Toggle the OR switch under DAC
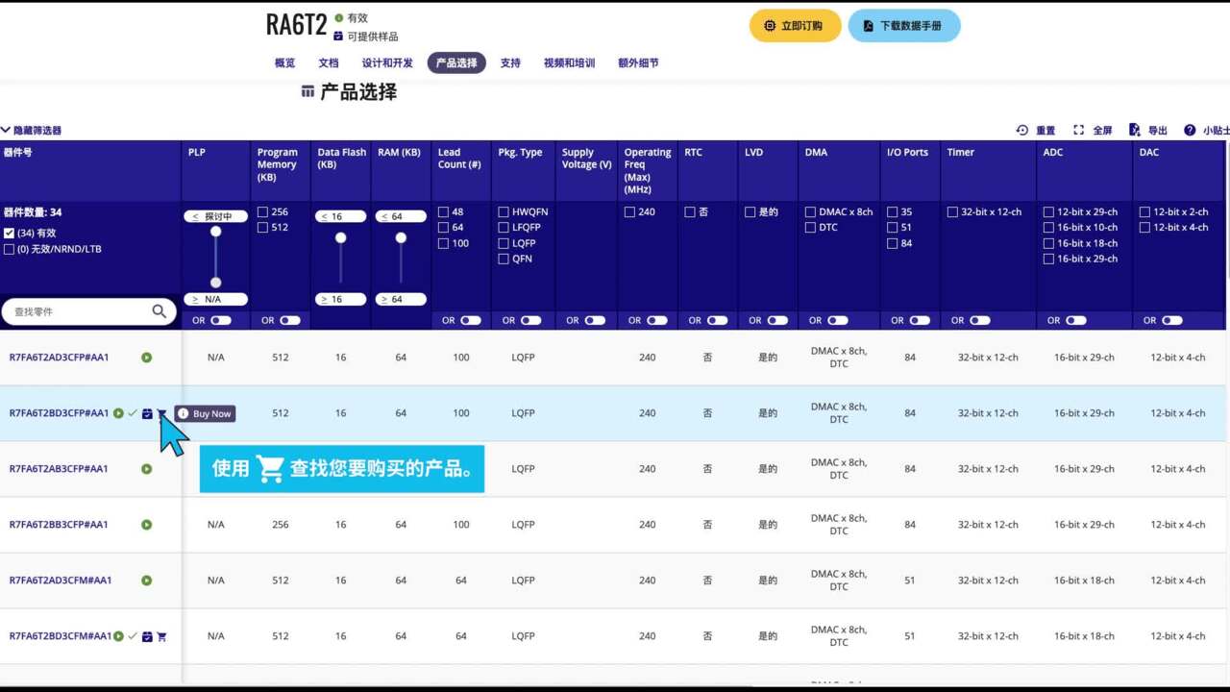Viewport: 1230px width, 692px height. tap(1172, 320)
